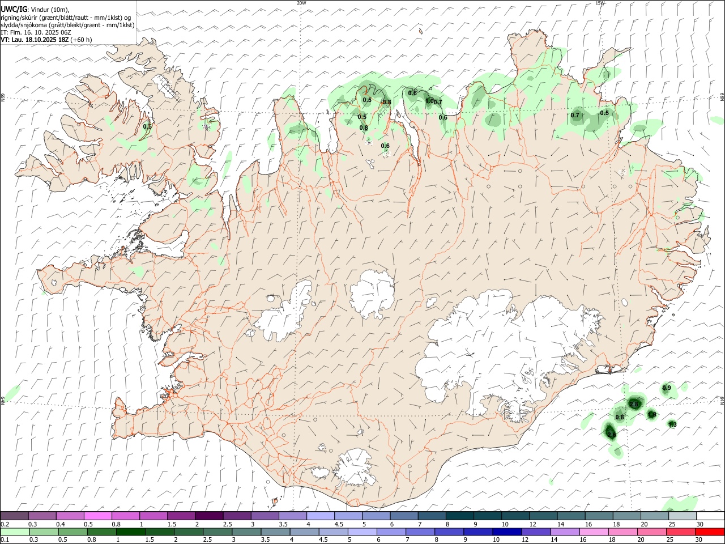Click the light lavender swatch labeled 4 in the purple row

(x=320, y=516)
